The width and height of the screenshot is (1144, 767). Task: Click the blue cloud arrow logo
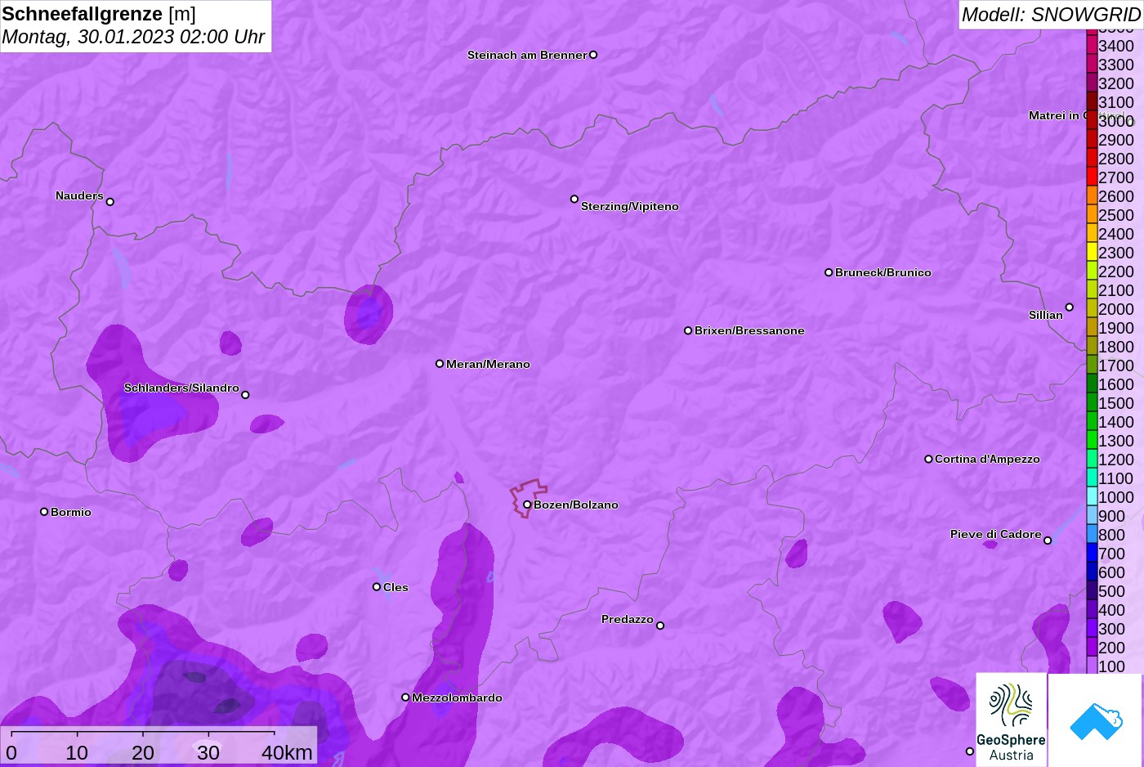(x=1096, y=720)
